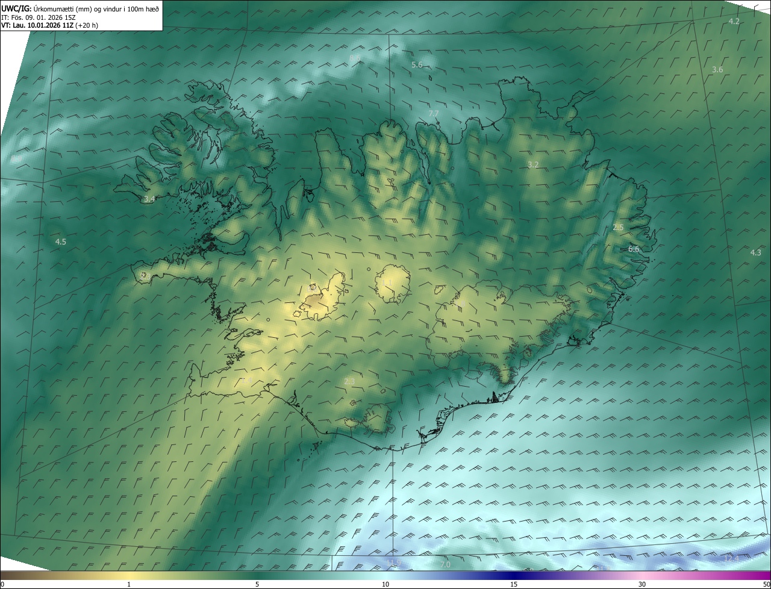
Task: Click the map value 3.2
Action: pos(533,164)
